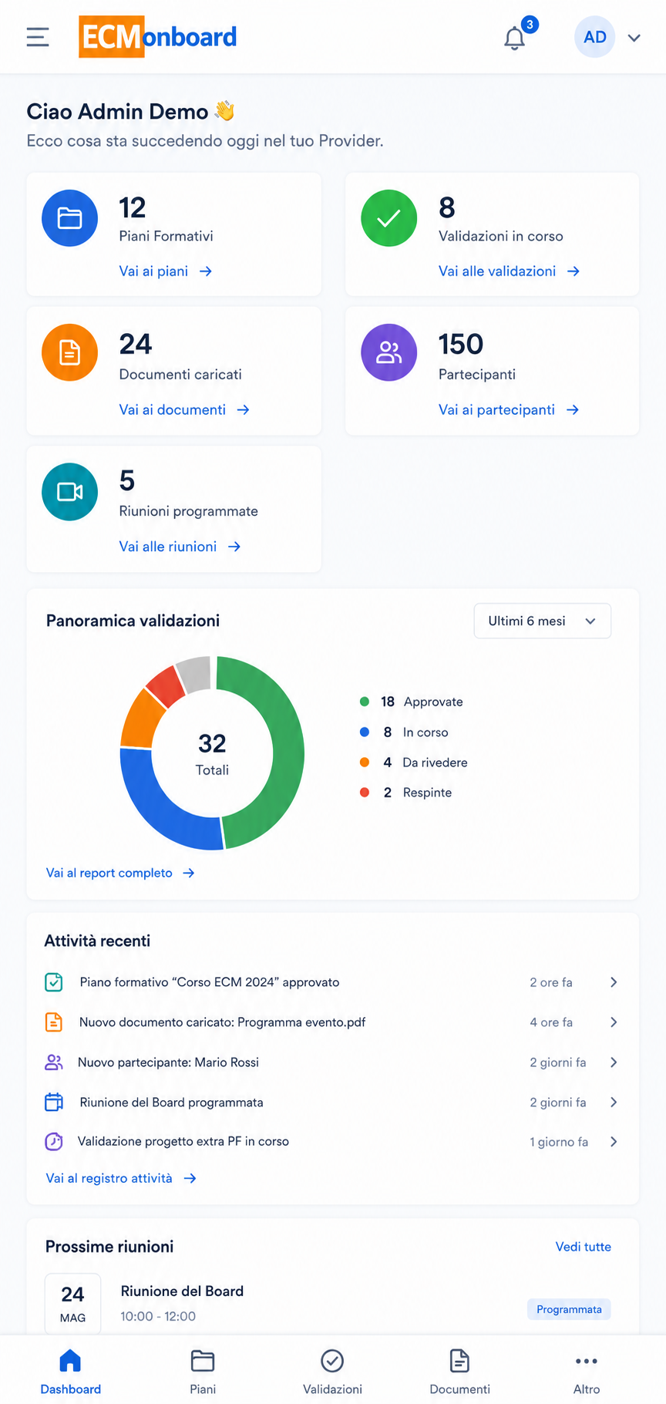Switch to the Piani bottom tab
666x1404 pixels.
(203, 1372)
